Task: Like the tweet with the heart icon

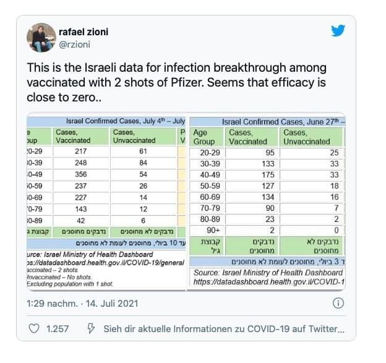Action: [35, 328]
